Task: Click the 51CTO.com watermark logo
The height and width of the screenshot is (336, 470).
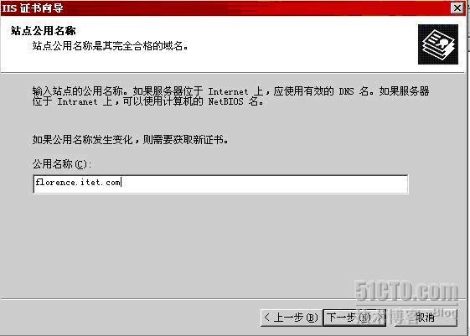Action: (406, 291)
